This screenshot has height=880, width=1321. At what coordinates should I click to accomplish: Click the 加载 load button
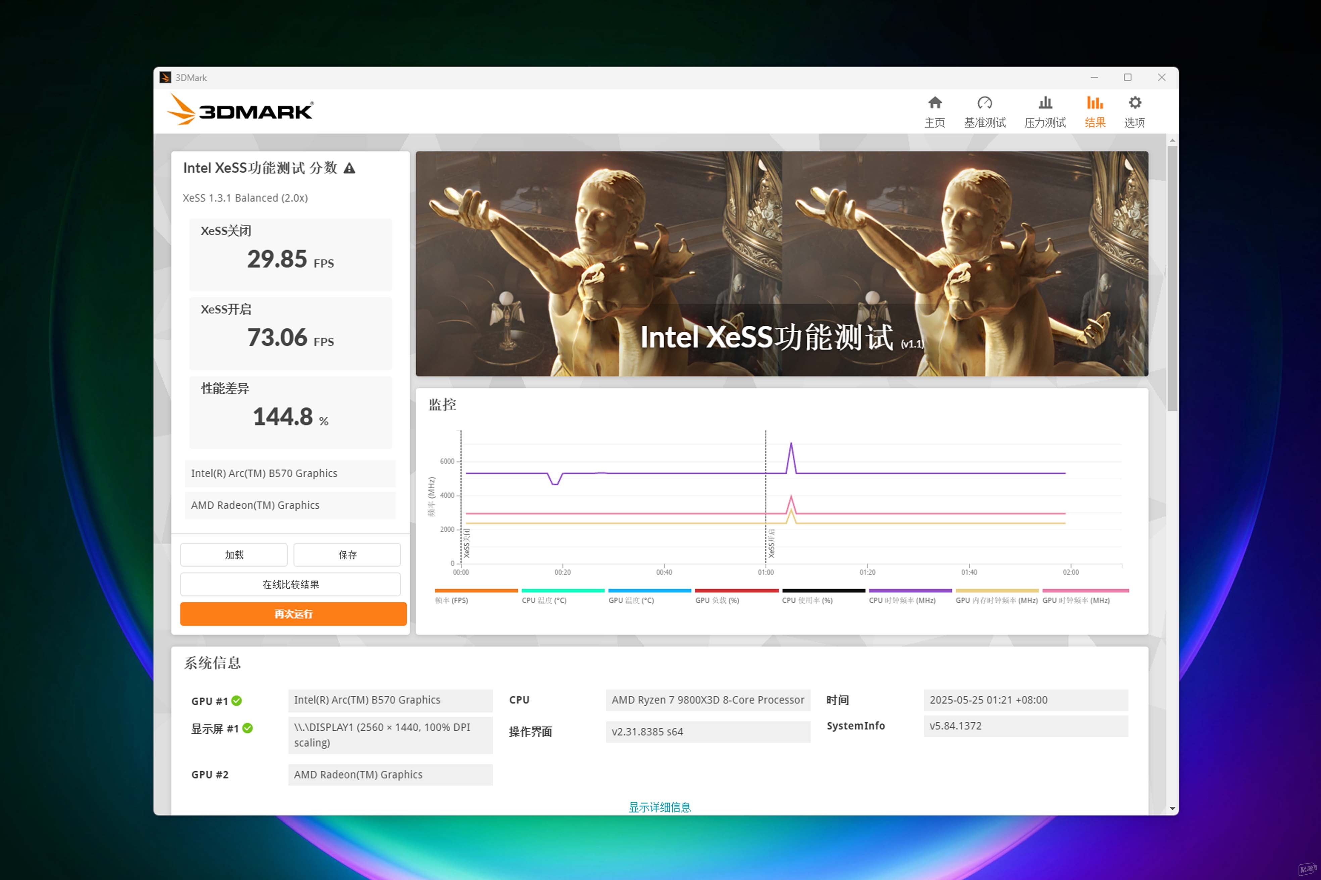234,554
